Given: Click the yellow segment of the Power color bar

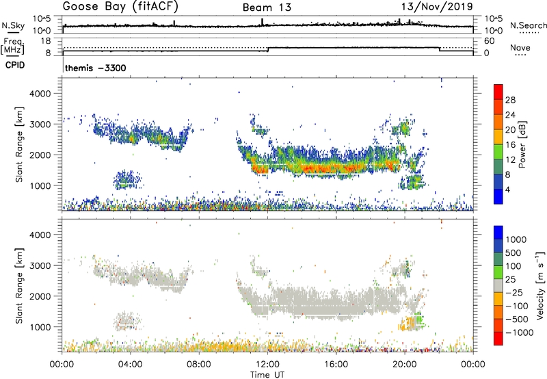Looking at the screenshot, I should 498,137.
